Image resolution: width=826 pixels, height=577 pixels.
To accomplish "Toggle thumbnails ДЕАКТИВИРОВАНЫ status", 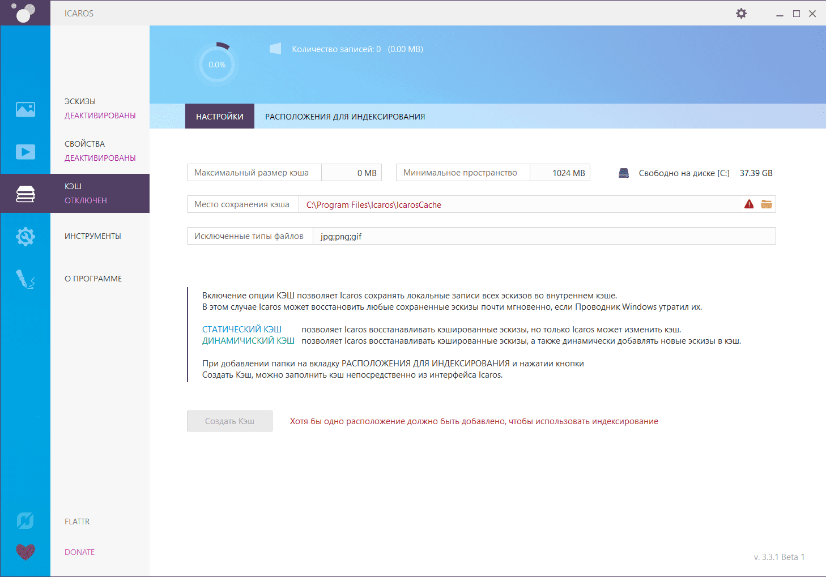I will 100,116.
